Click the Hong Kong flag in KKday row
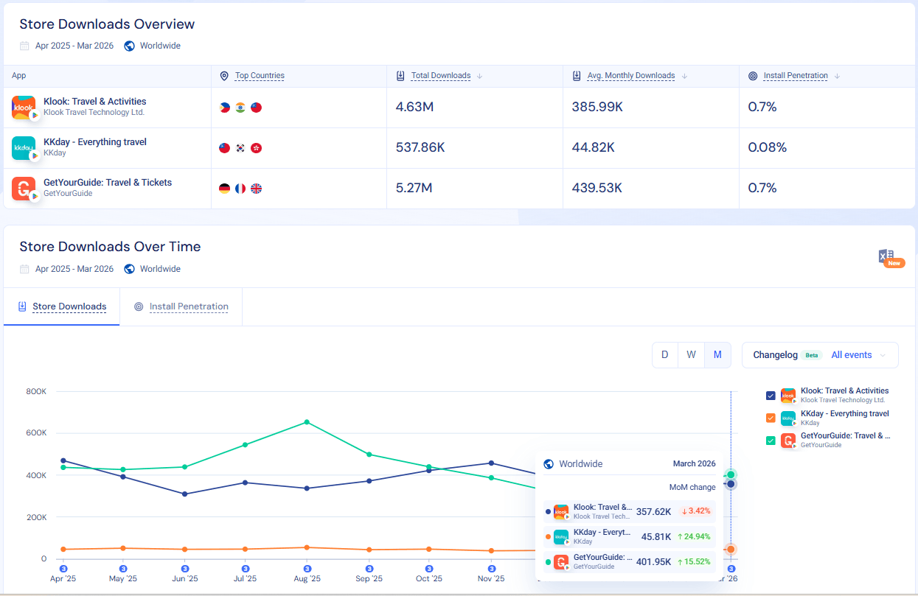The height and width of the screenshot is (596, 918). point(257,148)
